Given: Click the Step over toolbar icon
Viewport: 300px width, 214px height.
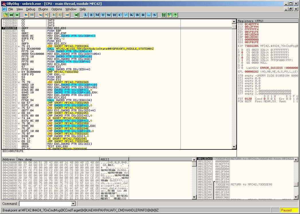Looking at the screenshot, I should 47,15.
